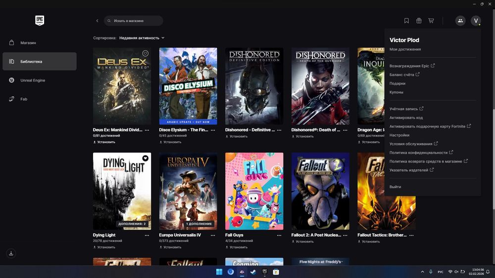Toggle favorite heart on Dying Light cover

point(145,159)
